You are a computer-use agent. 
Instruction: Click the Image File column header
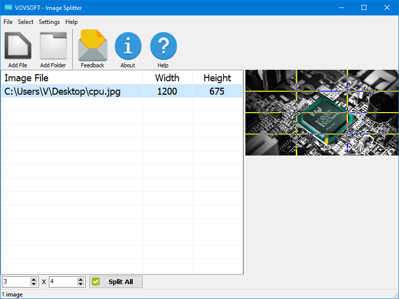[x=26, y=78]
